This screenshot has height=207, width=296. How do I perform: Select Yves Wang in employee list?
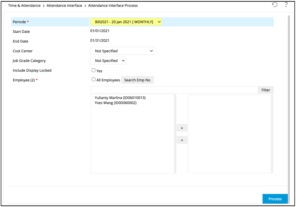(x=116, y=103)
